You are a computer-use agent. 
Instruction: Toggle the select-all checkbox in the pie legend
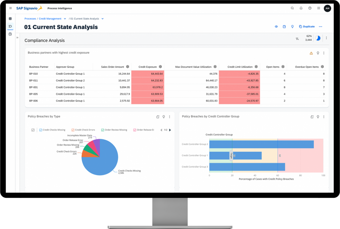[33, 130]
